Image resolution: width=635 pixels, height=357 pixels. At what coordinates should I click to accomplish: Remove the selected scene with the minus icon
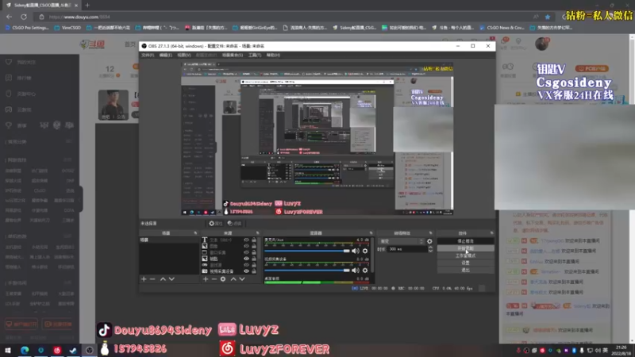(x=152, y=279)
